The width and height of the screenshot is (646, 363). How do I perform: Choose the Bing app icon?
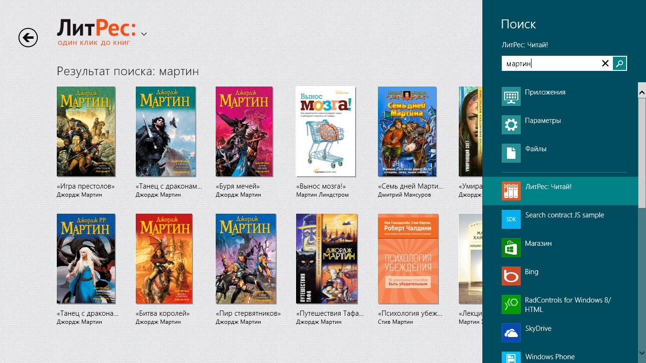(x=511, y=276)
